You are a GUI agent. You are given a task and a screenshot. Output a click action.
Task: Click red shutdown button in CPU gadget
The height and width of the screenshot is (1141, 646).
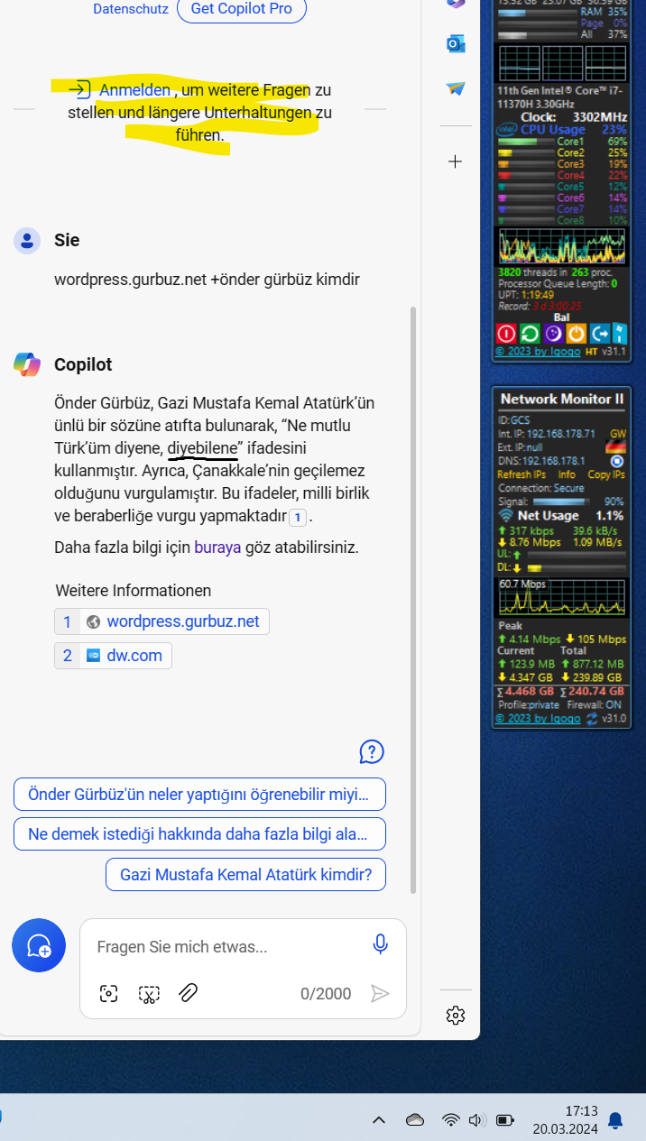click(x=506, y=333)
